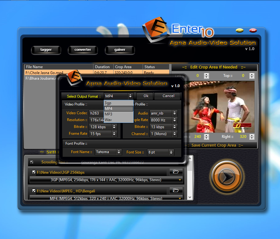Choose 3gp from output format list

[119, 103]
